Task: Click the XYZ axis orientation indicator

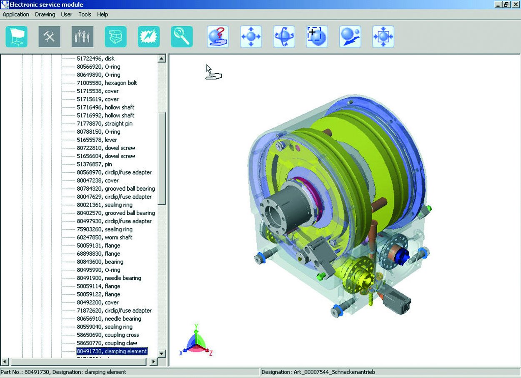Action: point(196,339)
